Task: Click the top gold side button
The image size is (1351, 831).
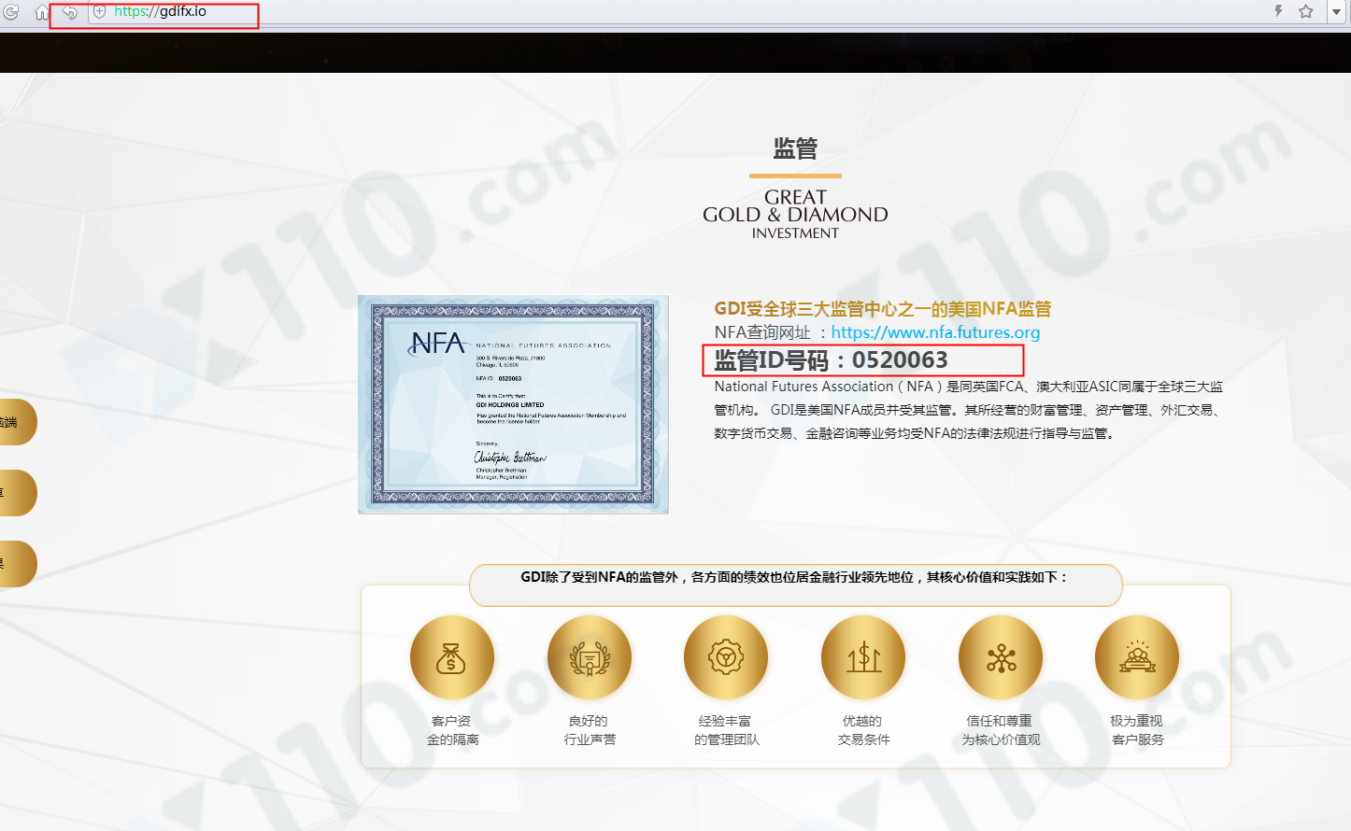Action: click(17, 422)
